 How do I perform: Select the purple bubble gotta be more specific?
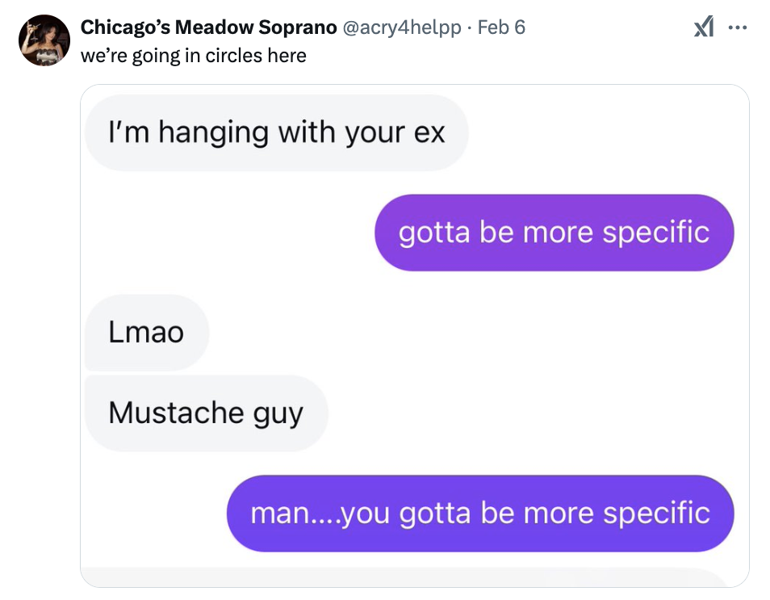point(554,232)
